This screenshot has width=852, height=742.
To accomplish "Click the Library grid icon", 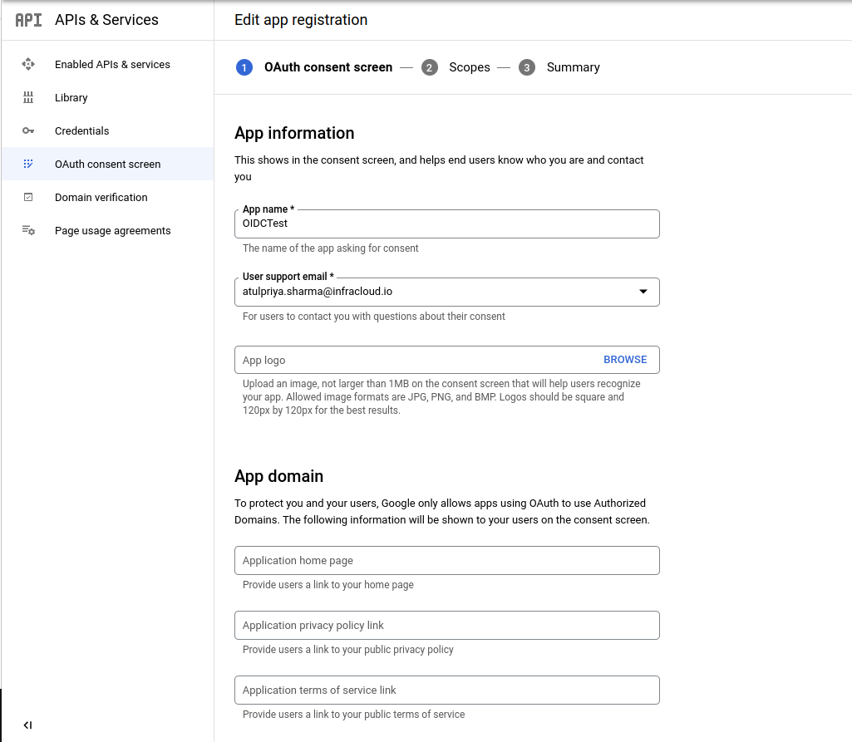I will pyautogui.click(x=28, y=98).
